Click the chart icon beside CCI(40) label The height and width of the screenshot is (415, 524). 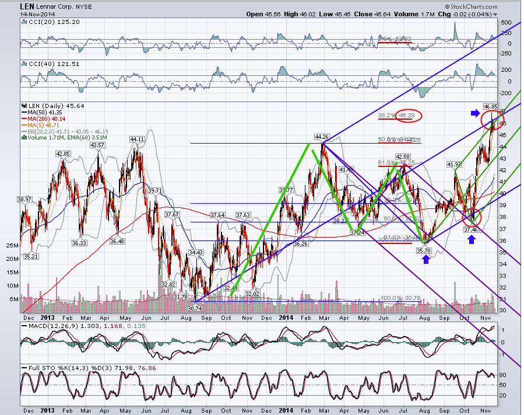24,64
